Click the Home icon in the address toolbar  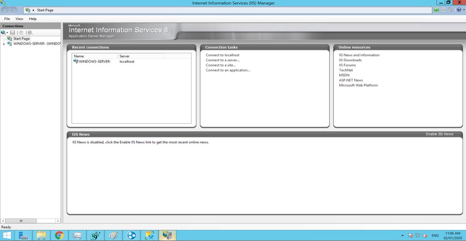coord(450,10)
